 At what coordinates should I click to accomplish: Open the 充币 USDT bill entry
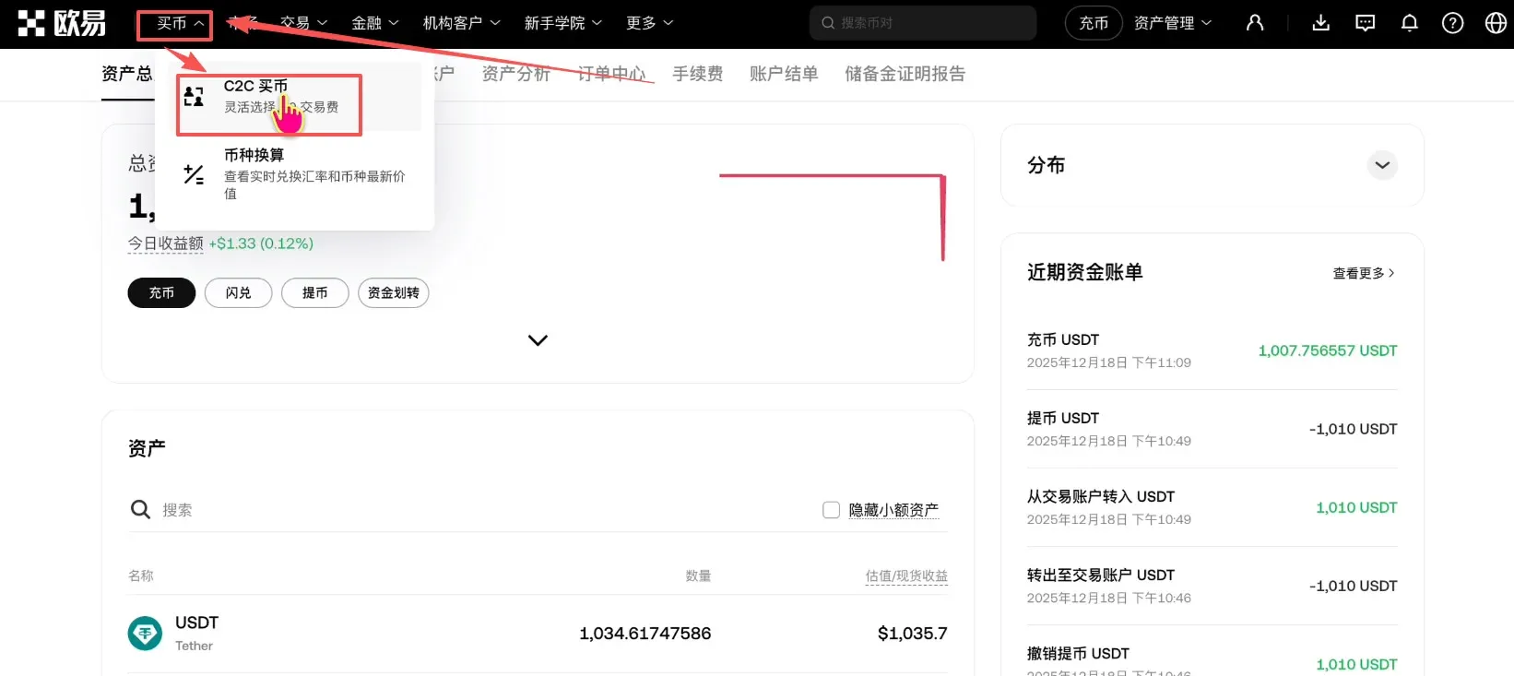[1212, 350]
